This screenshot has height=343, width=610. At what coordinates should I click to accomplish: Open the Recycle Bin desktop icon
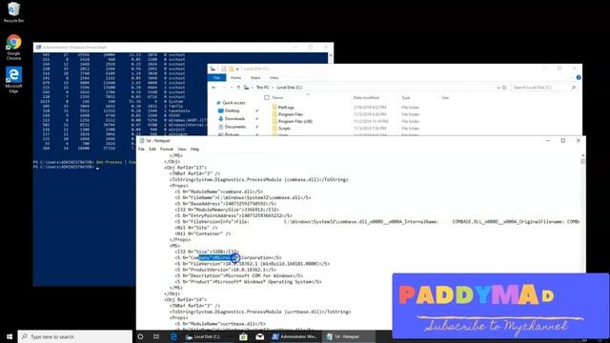[13, 11]
